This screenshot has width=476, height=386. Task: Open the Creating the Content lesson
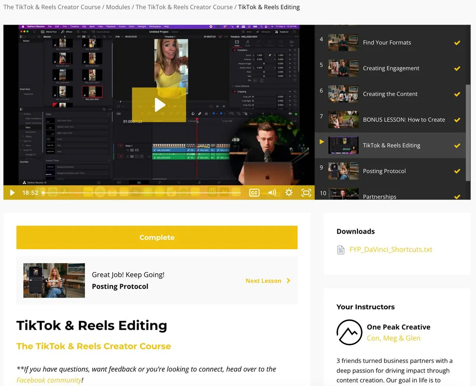click(390, 94)
